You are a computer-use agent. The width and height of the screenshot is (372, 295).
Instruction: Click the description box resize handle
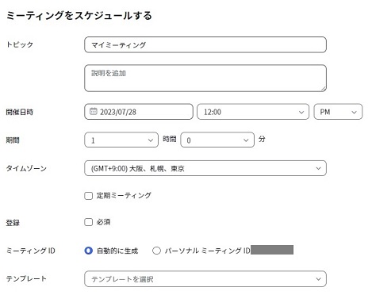324,89
